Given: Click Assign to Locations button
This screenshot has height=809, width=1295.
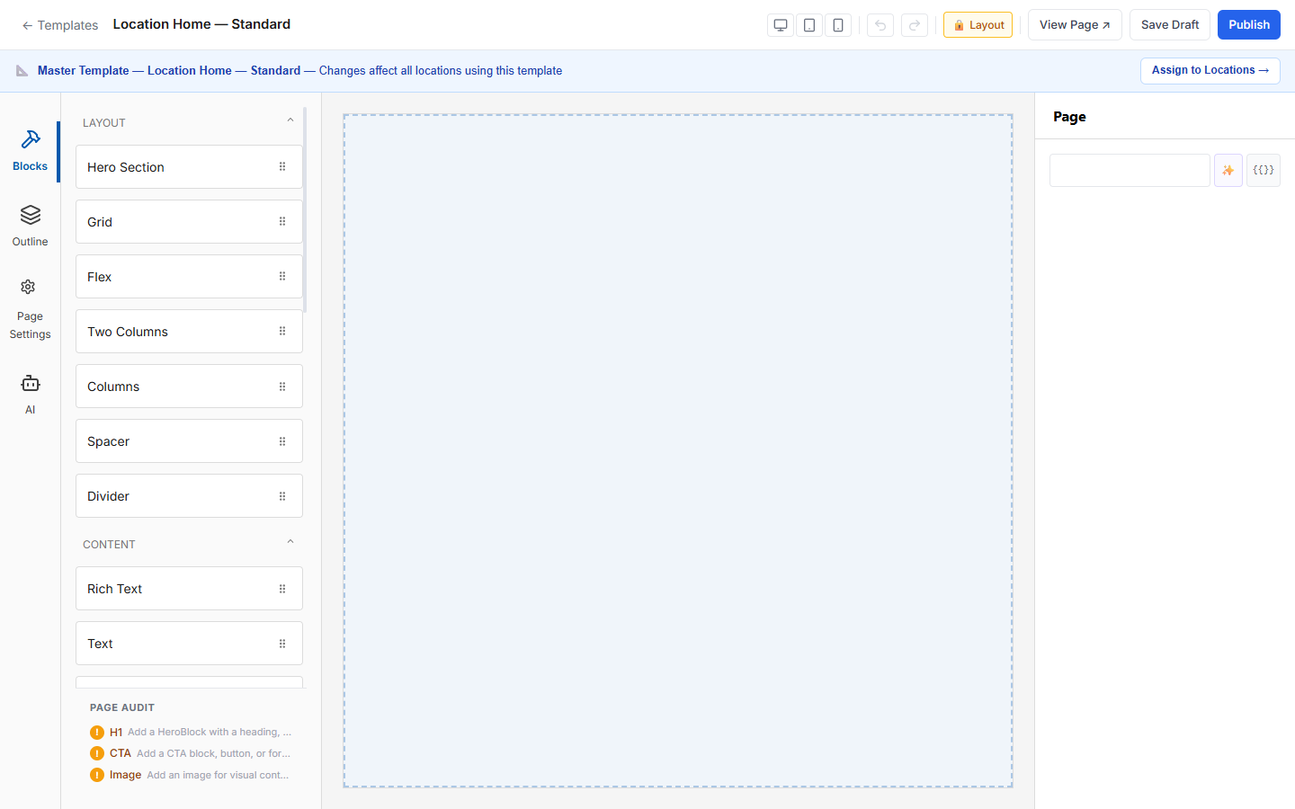Looking at the screenshot, I should (1210, 70).
